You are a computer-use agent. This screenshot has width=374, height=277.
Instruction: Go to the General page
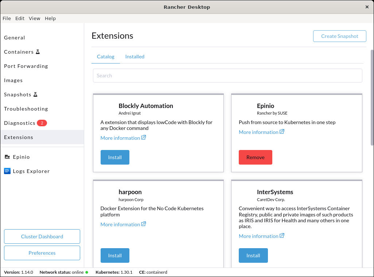[x=42, y=38]
